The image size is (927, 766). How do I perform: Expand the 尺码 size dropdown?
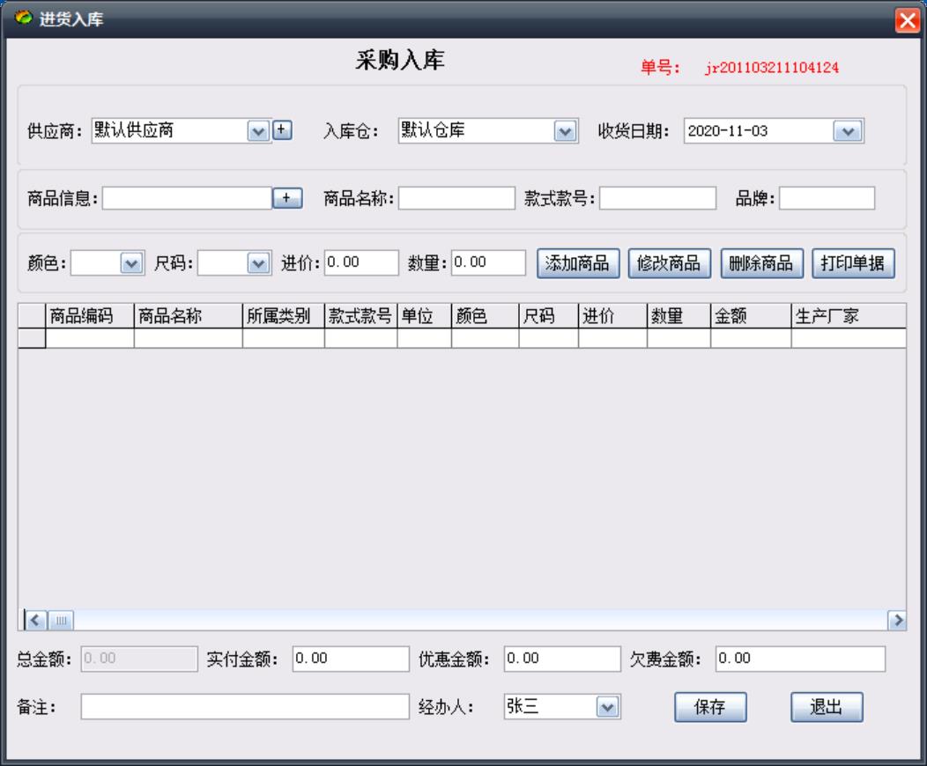coord(259,262)
